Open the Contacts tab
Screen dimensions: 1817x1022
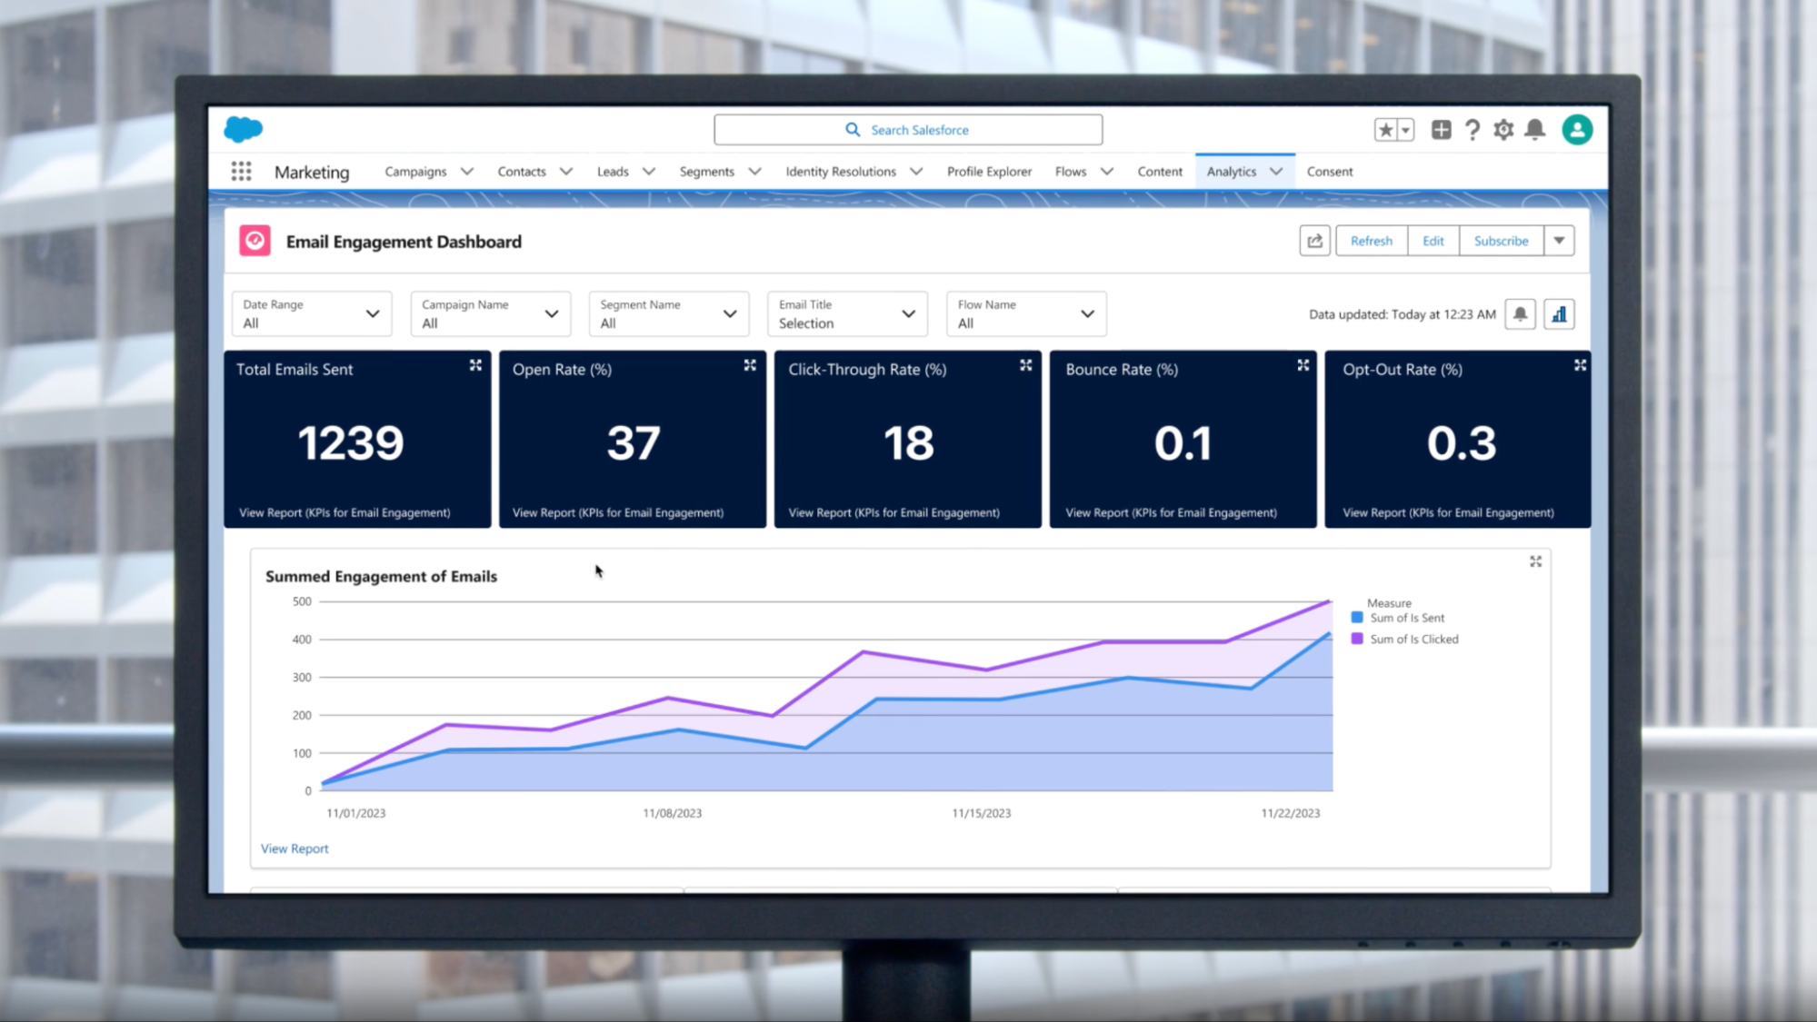(x=522, y=171)
